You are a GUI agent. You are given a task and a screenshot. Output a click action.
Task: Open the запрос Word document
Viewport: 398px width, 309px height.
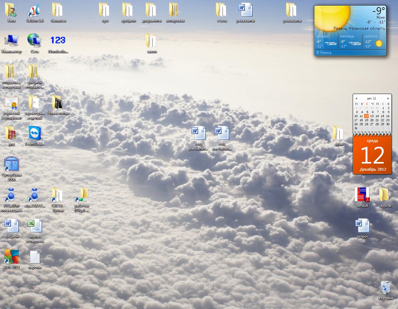pyautogui.click(x=362, y=226)
